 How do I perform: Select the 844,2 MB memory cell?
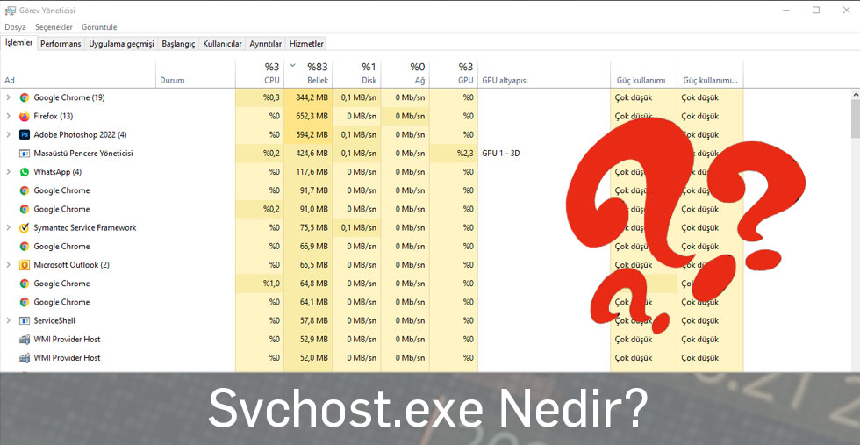tap(308, 97)
